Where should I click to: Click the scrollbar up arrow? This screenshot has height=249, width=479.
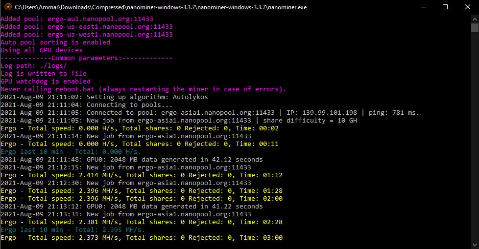coord(475,19)
